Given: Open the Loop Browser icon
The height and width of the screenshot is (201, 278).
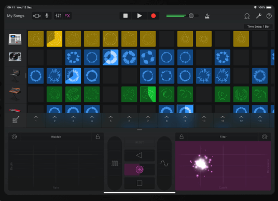Looking at the screenshot, I should point(247,16).
